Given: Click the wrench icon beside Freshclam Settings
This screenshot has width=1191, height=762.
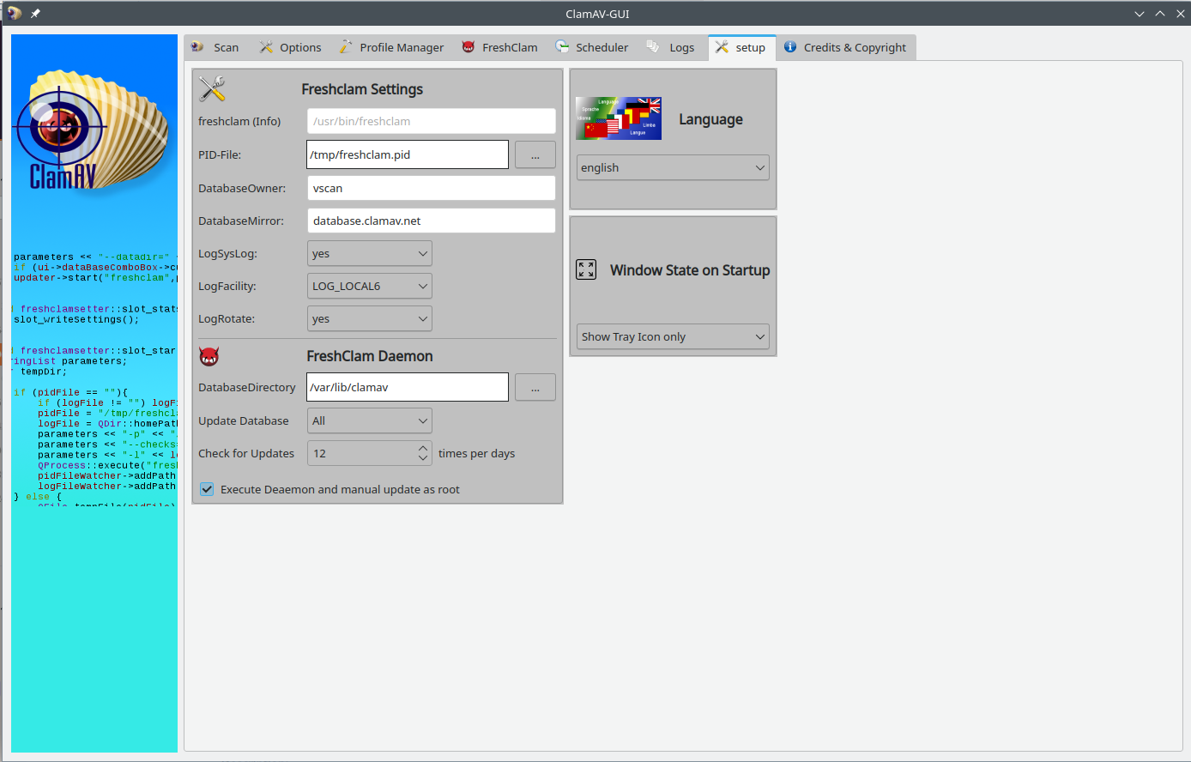Looking at the screenshot, I should coord(213,88).
